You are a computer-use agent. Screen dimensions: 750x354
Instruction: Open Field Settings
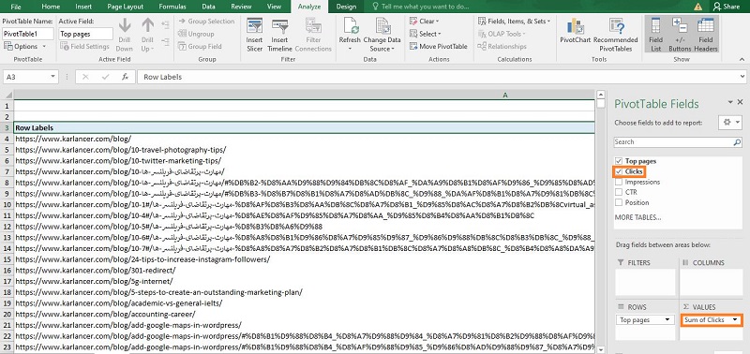(x=84, y=46)
